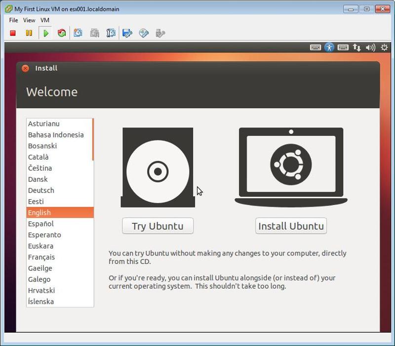Screen dimensions: 395x346
Task: Choose Čeština language
Action: (x=60, y=168)
